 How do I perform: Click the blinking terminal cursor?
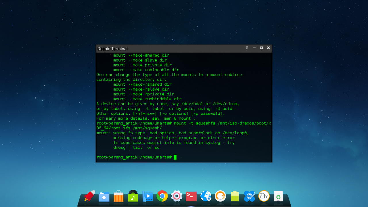(175, 157)
